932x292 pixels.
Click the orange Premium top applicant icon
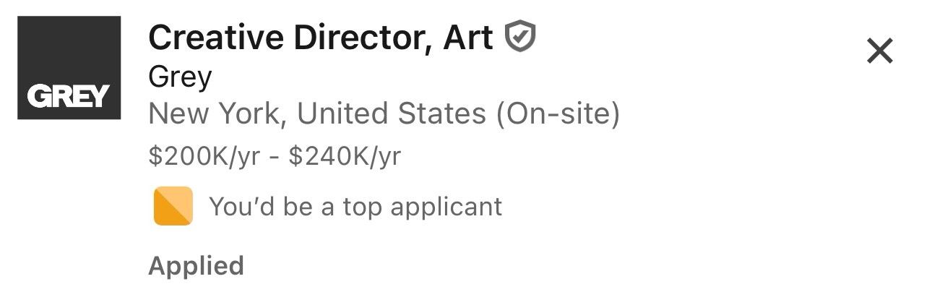[173, 206]
